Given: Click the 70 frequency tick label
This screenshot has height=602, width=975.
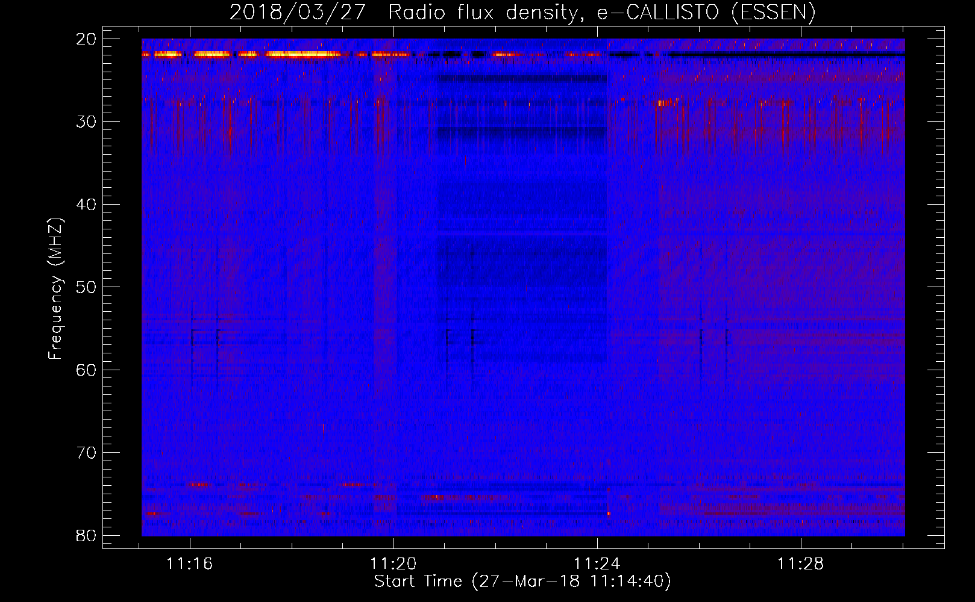Looking at the screenshot, I should point(87,453).
